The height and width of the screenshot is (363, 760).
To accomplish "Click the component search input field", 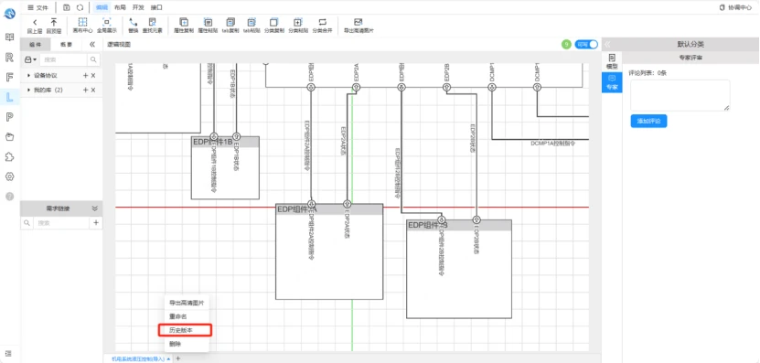I will (x=63, y=59).
